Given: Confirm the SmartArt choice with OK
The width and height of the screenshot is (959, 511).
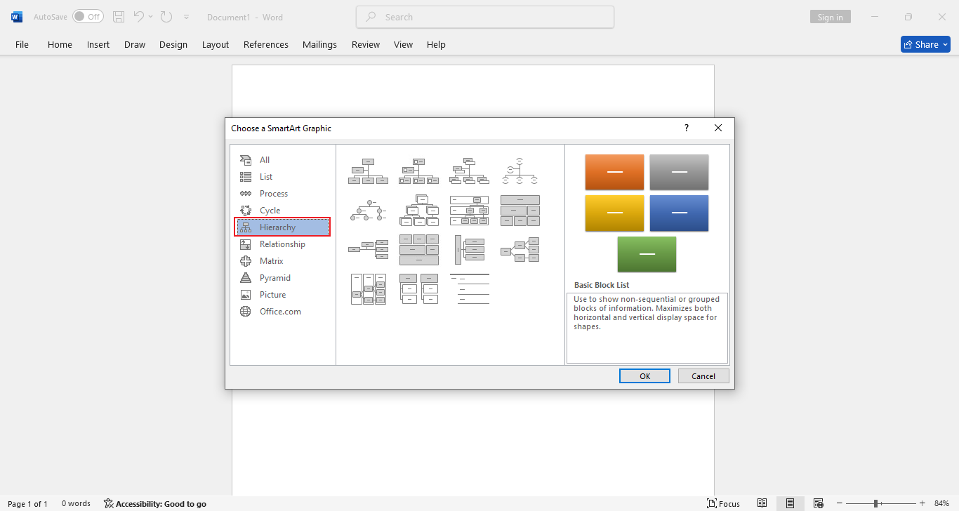Looking at the screenshot, I should [x=644, y=376].
